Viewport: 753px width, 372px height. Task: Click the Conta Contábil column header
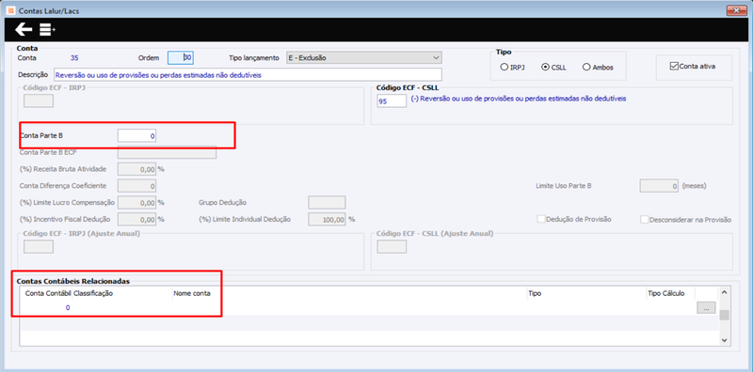[x=48, y=293]
